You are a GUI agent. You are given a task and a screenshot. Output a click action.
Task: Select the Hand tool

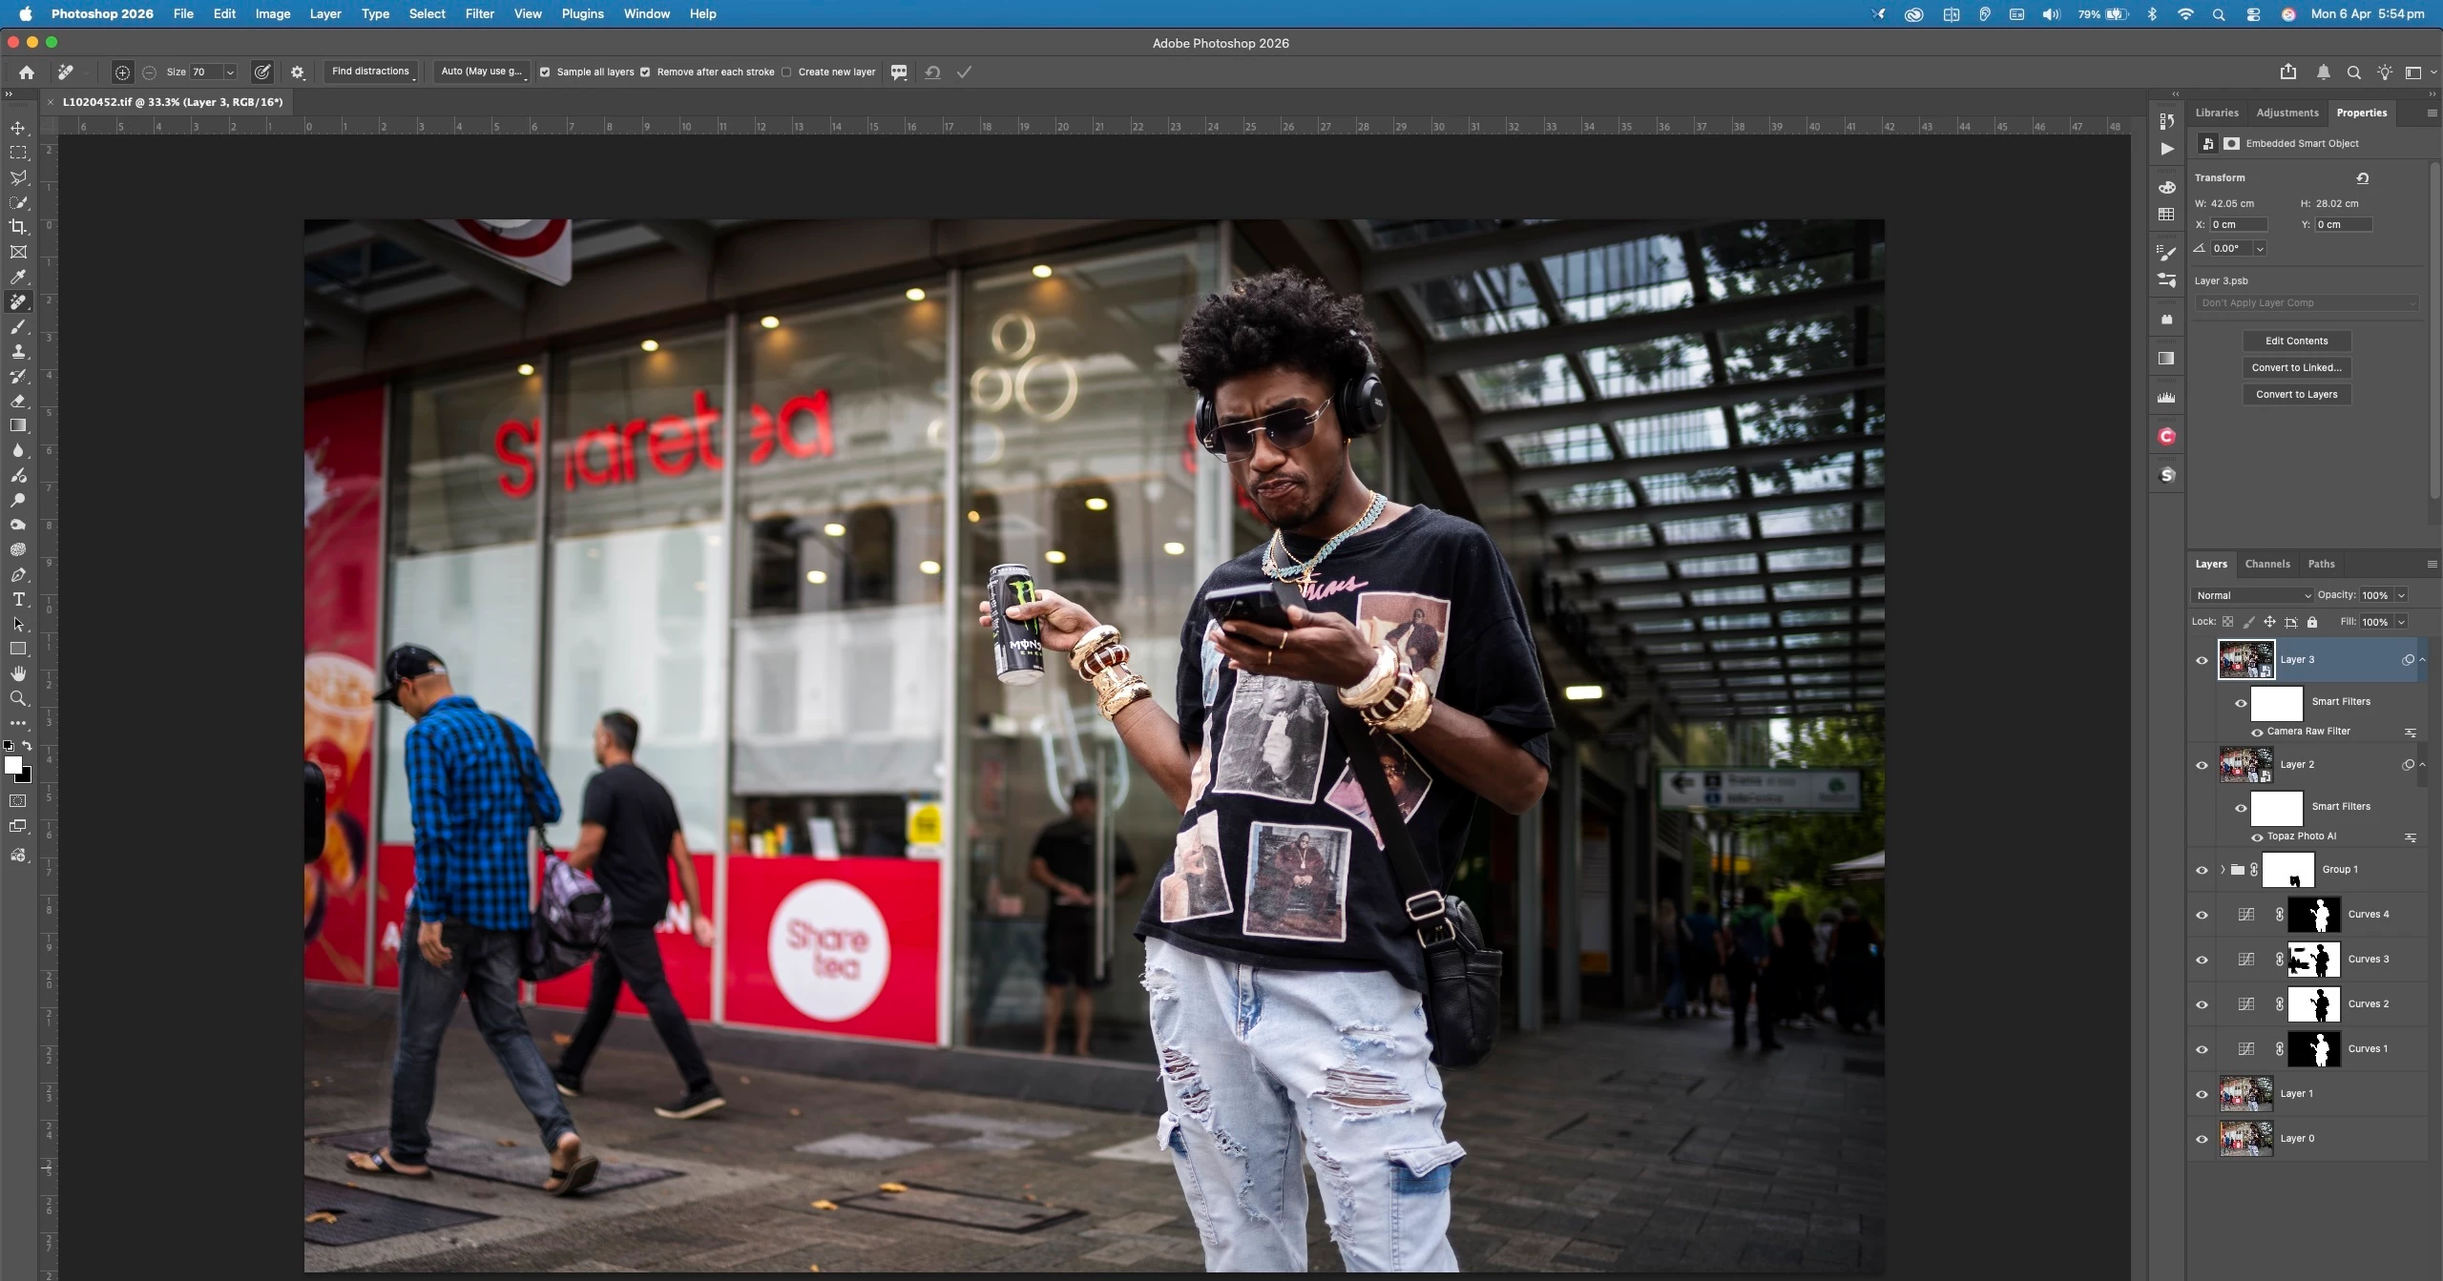coord(18,673)
